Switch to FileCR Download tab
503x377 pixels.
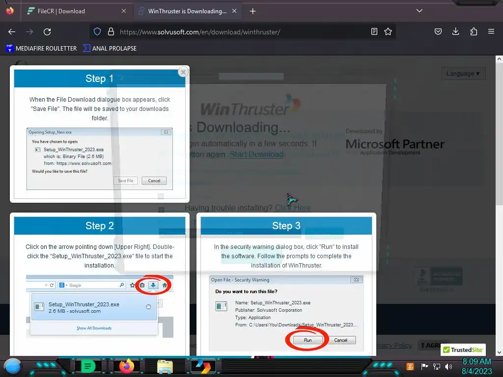[77, 11]
